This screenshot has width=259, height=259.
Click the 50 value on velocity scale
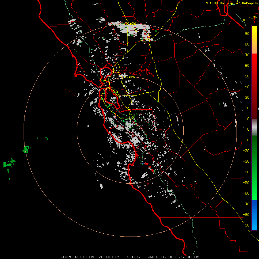[x=247, y=76]
